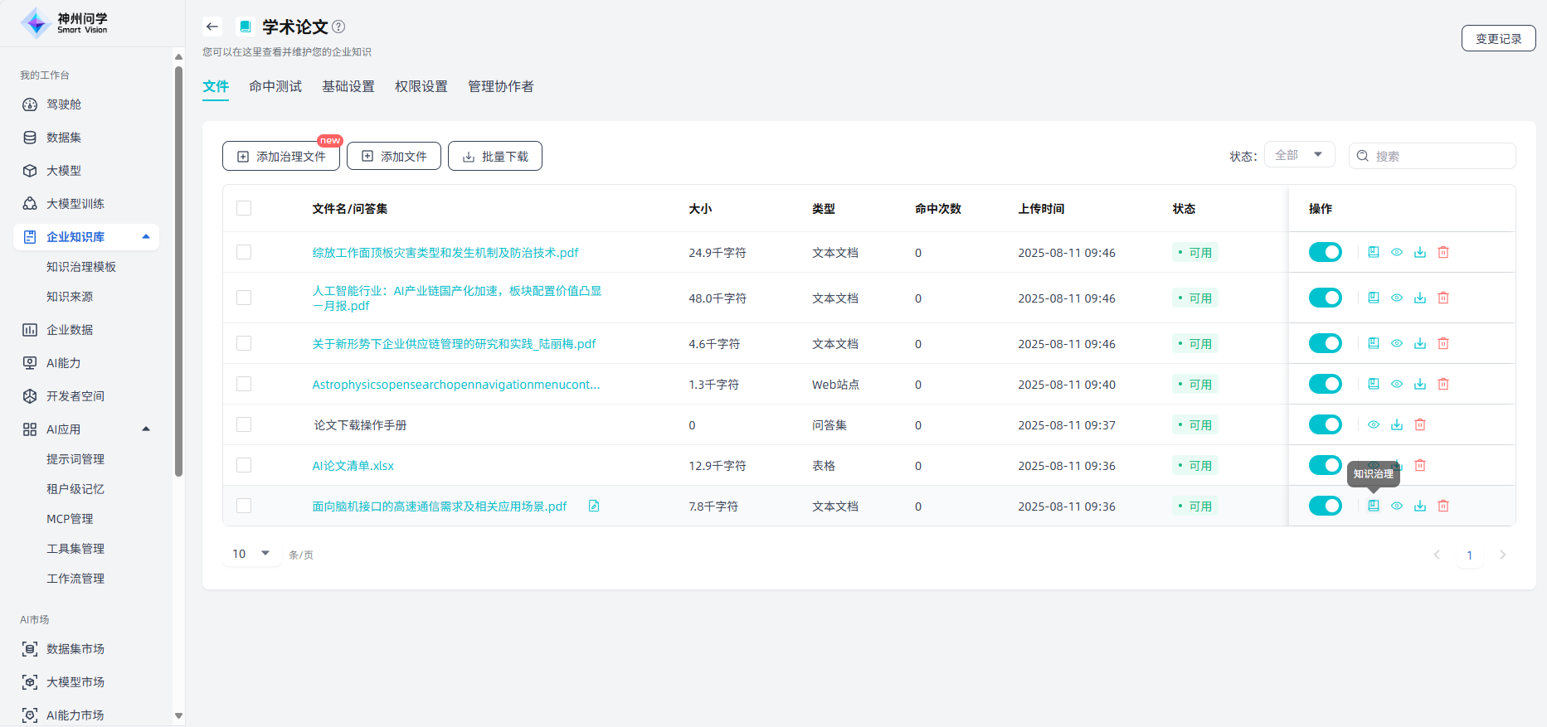Switch to the 命中测试 tab
Image resolution: width=1547 pixels, height=727 pixels.
pos(275,86)
